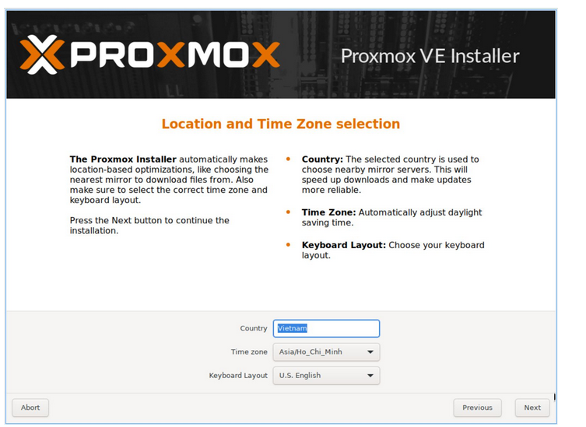The image size is (586, 427).
Task: Click the Keyboard Layout field label
Action: pyautogui.click(x=238, y=376)
